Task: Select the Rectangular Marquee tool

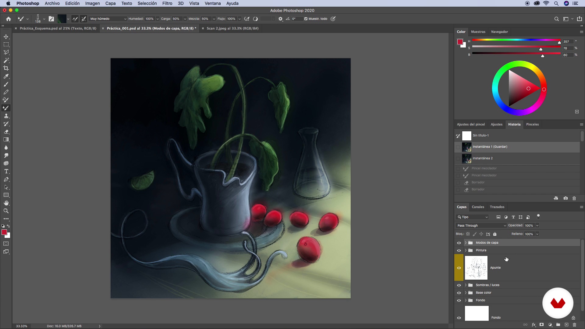Action: [6, 44]
